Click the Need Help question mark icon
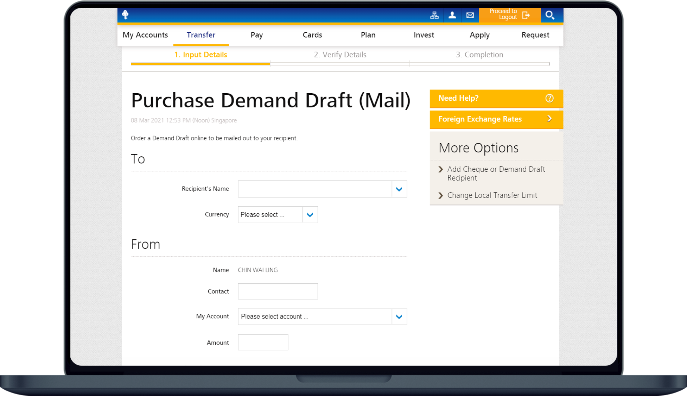Screen dimensions: 687x396 tap(549, 98)
